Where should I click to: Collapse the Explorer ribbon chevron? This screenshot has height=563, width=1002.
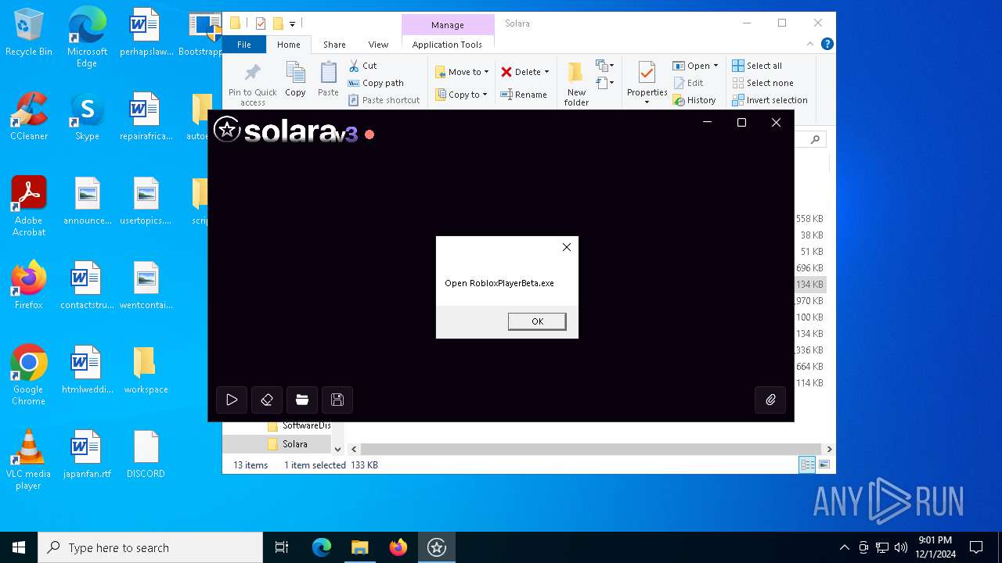pos(810,44)
